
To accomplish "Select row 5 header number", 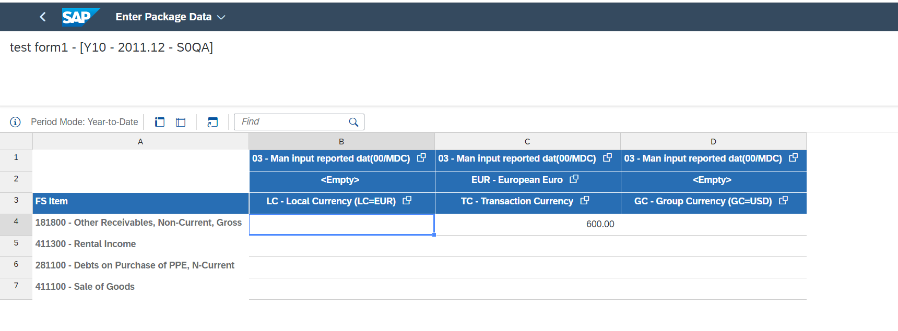I will 16,243.
